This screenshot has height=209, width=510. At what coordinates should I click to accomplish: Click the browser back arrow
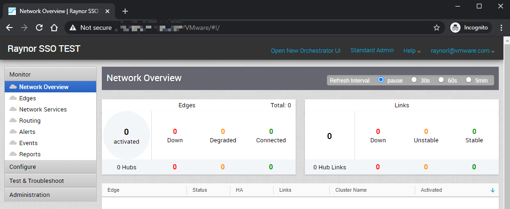9,28
